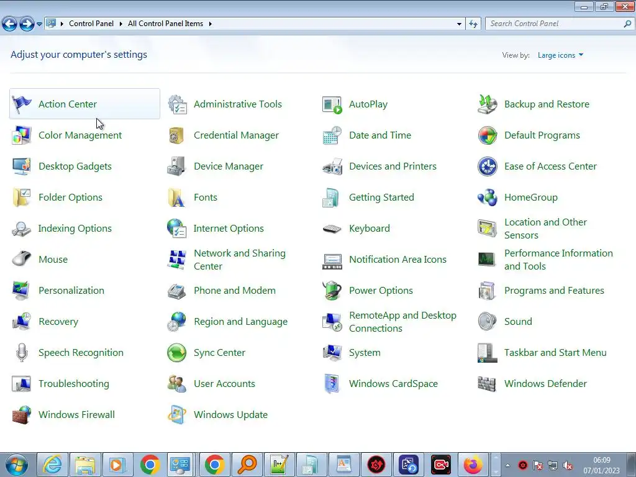Click the Forward navigation button
The width and height of the screenshot is (636, 477).
27,24
